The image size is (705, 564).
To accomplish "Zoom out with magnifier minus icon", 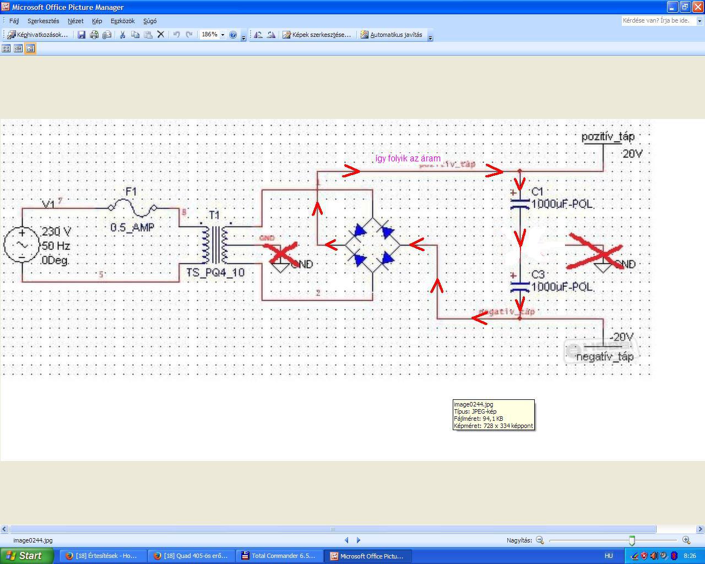I will pos(540,540).
